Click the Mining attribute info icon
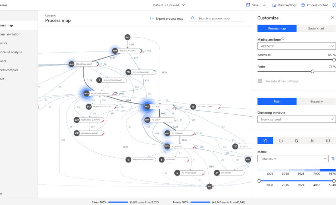 tap(283, 39)
